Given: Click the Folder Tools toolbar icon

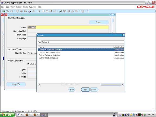Looking at the screenshot, I should (x=77, y=11).
